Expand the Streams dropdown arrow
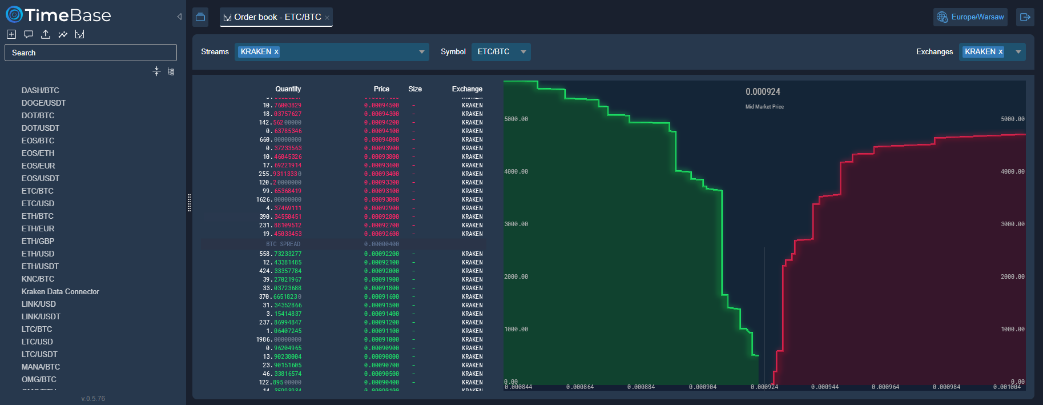1043x405 pixels. [422, 52]
